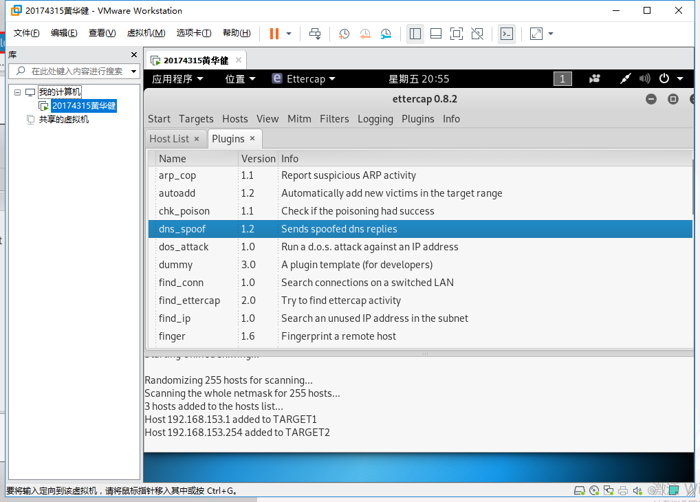
Task: Close the Plugins tab
Action: [x=252, y=138]
